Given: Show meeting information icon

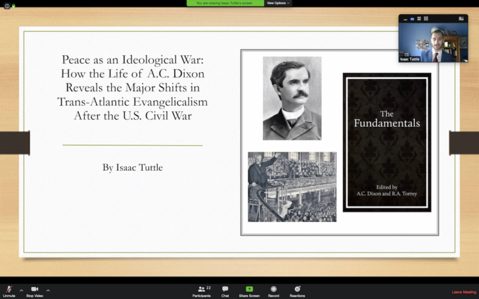Looking at the screenshot, I should [x=6, y=5].
